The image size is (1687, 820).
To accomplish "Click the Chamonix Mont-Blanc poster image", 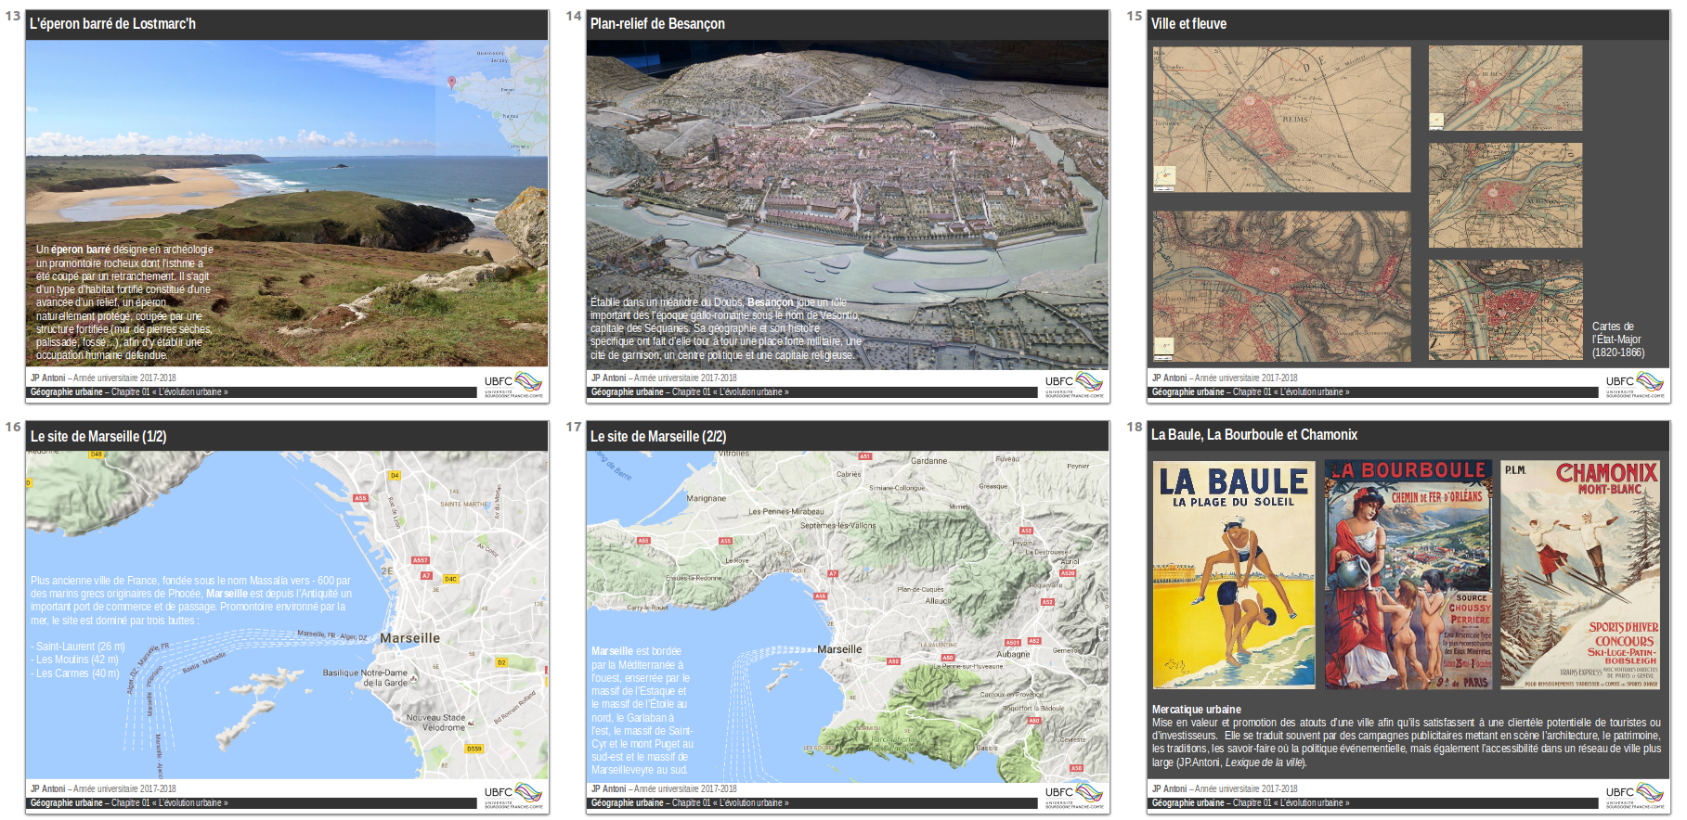I will coord(1580,575).
